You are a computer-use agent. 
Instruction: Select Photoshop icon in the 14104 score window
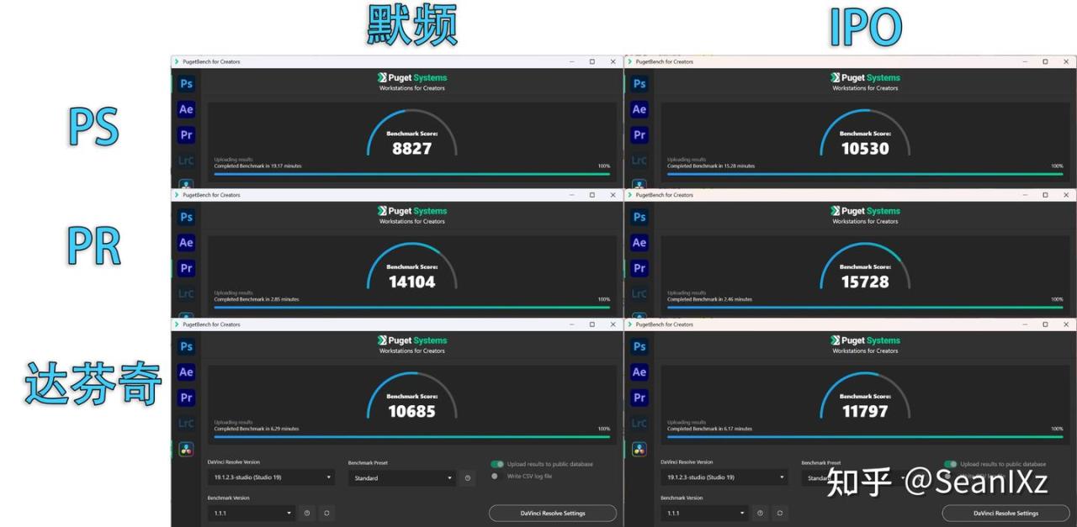[x=186, y=217]
